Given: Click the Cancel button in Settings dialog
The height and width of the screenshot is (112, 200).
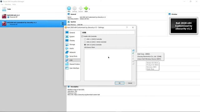Looking at the screenshot, I should (x=130, y=83).
